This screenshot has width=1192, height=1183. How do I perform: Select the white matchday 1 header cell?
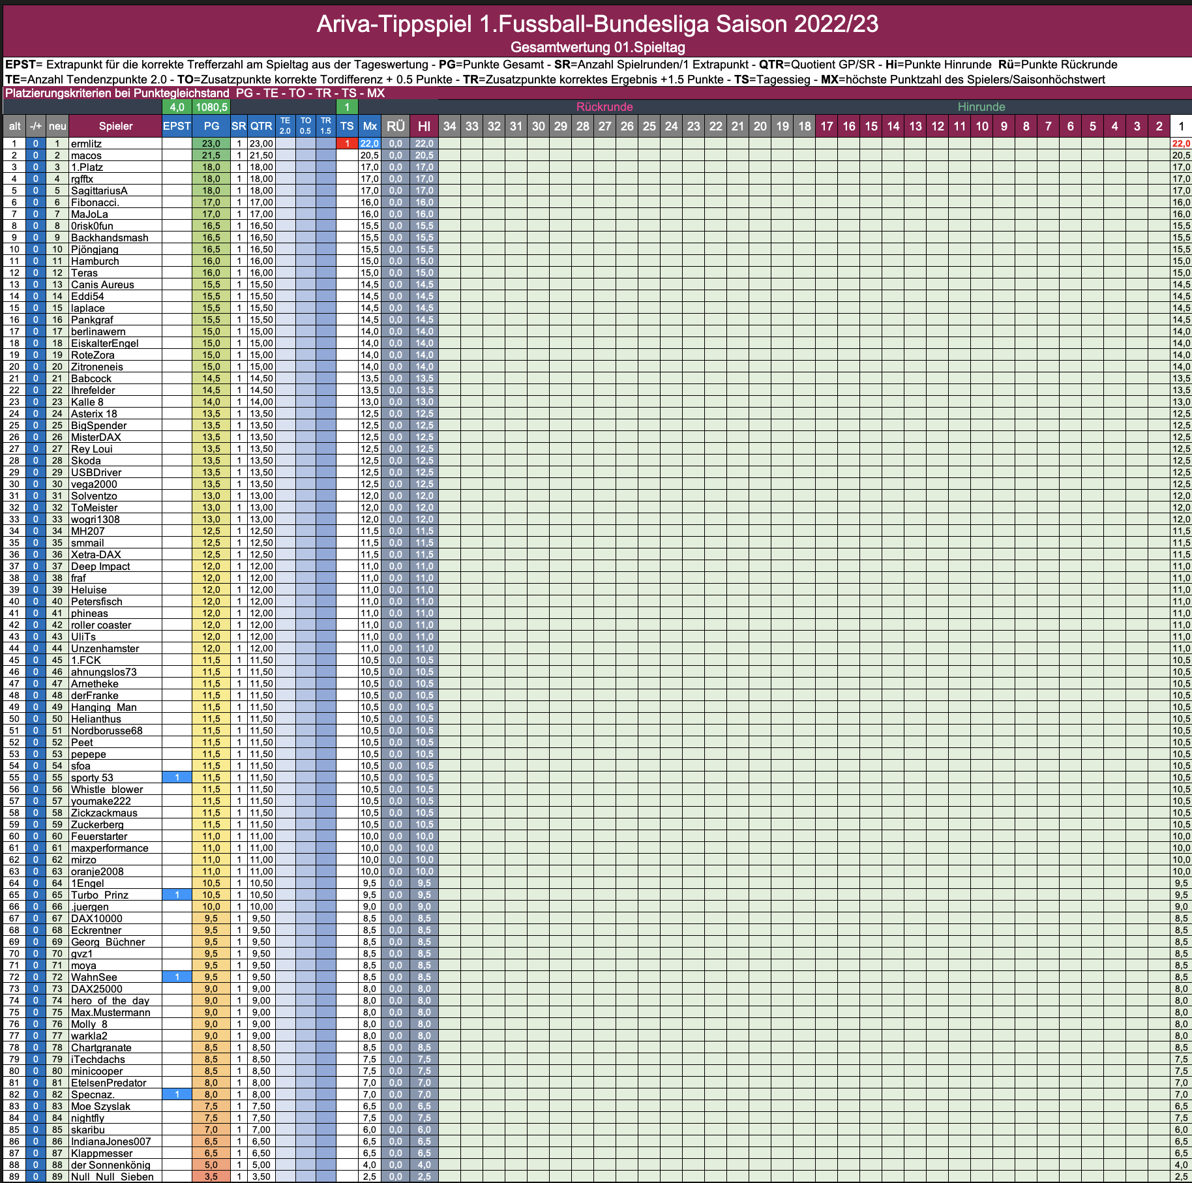tap(1181, 126)
